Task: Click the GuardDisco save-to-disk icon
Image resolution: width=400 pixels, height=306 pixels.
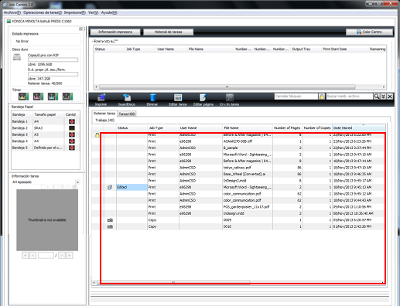Action: click(127, 97)
